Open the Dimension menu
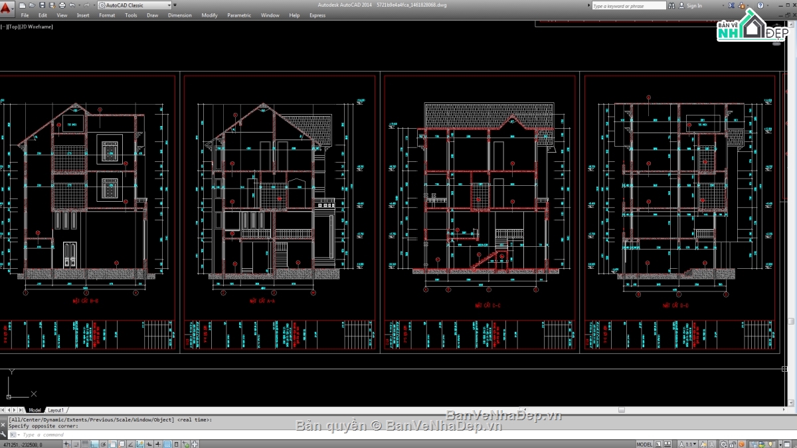The width and height of the screenshot is (797, 448). point(179,15)
